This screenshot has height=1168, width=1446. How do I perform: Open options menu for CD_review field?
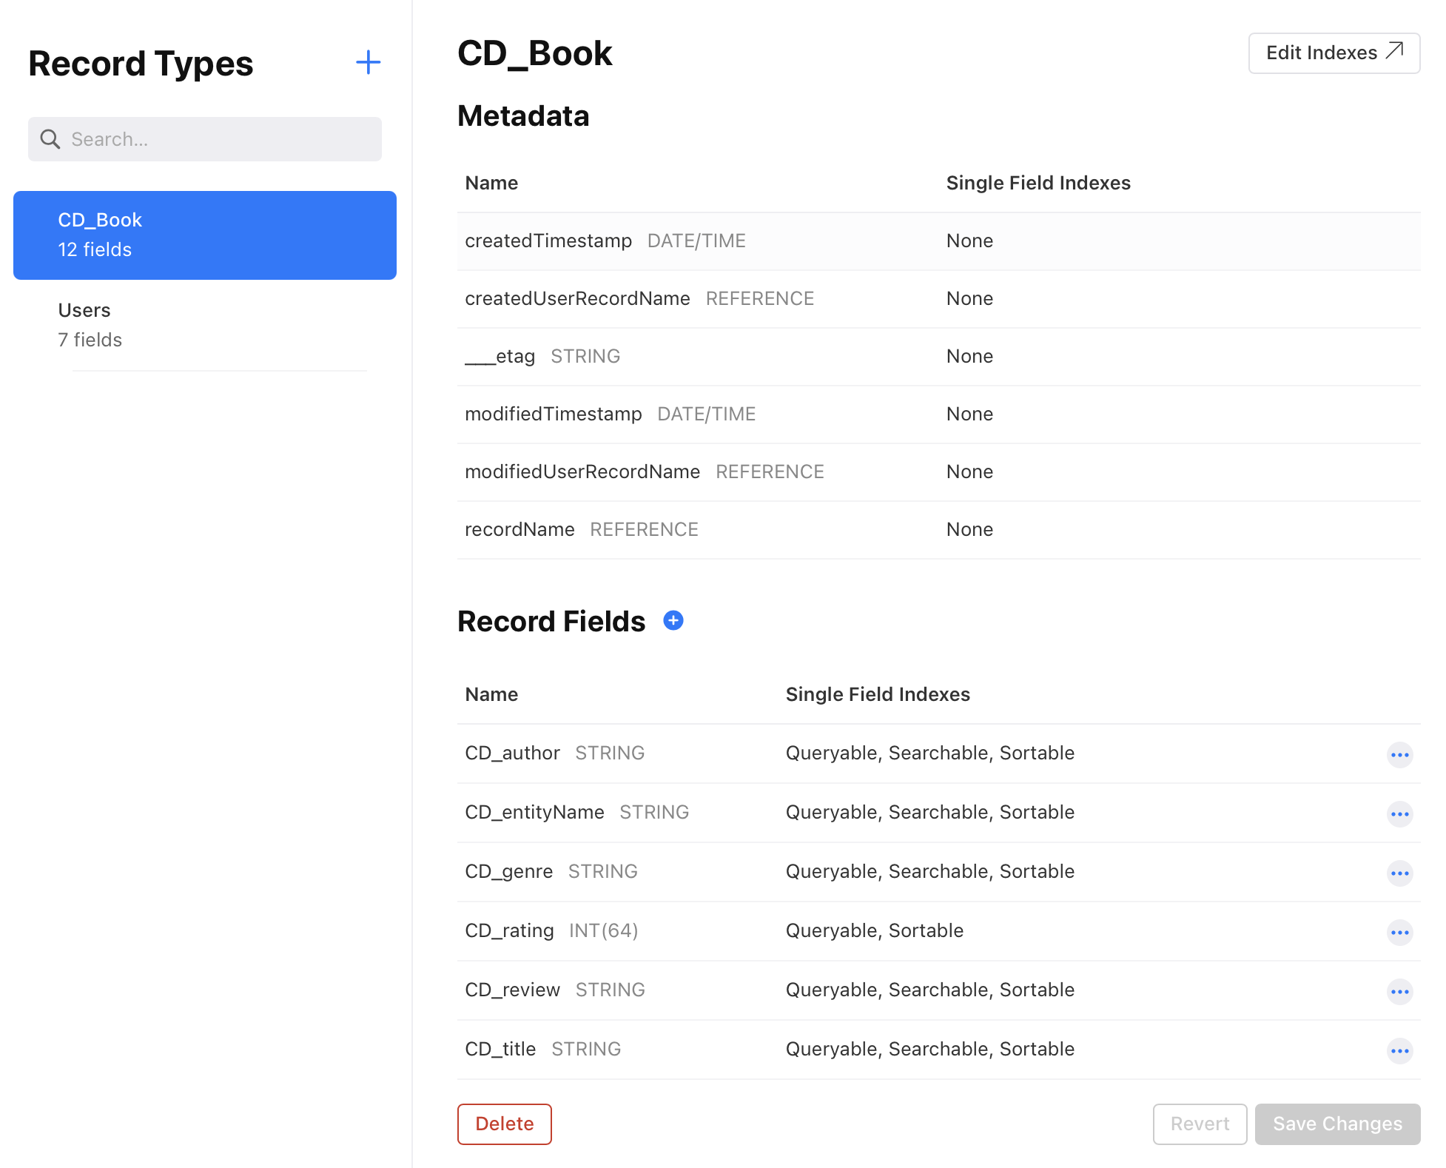pyautogui.click(x=1399, y=992)
